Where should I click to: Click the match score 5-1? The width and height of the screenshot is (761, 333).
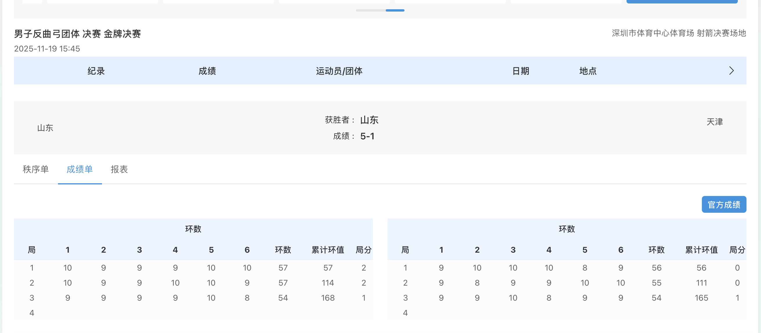[367, 136]
